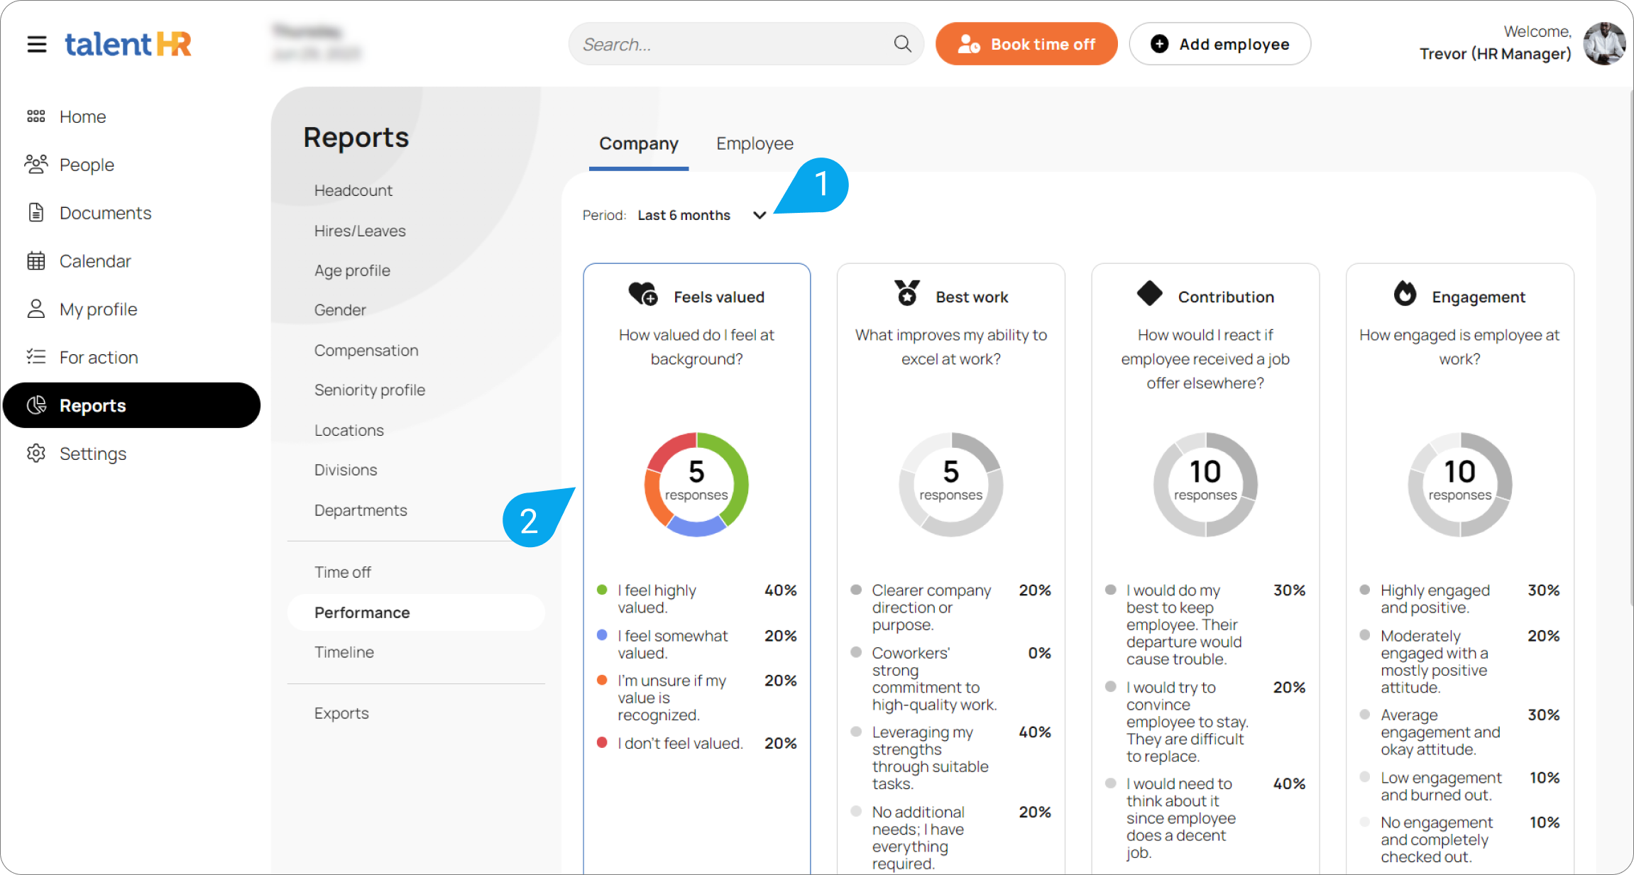The height and width of the screenshot is (875, 1634).
Task: Click the Best work medal icon
Action: [x=906, y=293]
